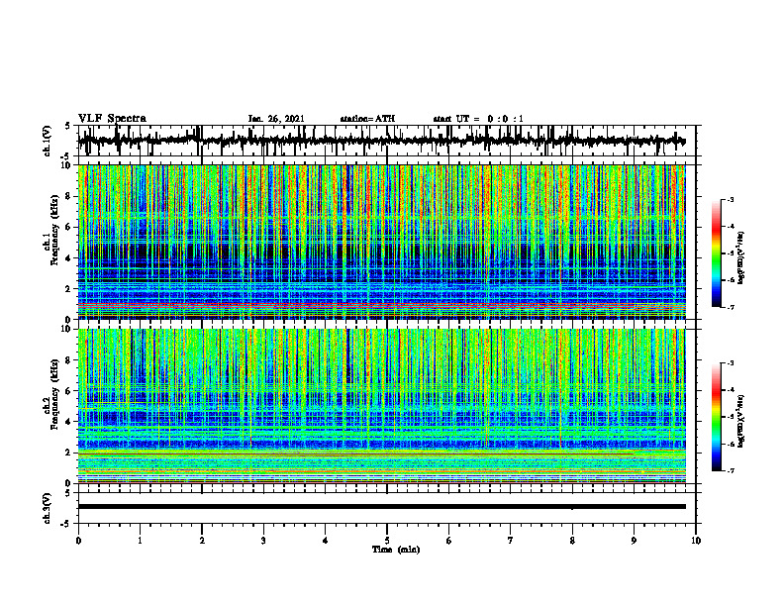The height and width of the screenshot is (606, 784).
Task: Click the -4 label on ch.2 color bar
Action: (731, 390)
